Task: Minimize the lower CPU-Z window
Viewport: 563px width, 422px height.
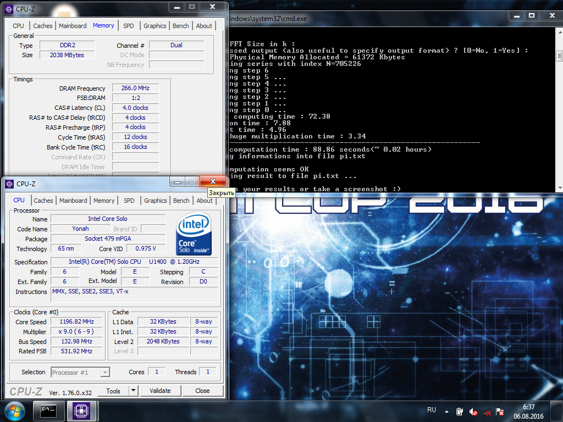Action: pos(178,182)
